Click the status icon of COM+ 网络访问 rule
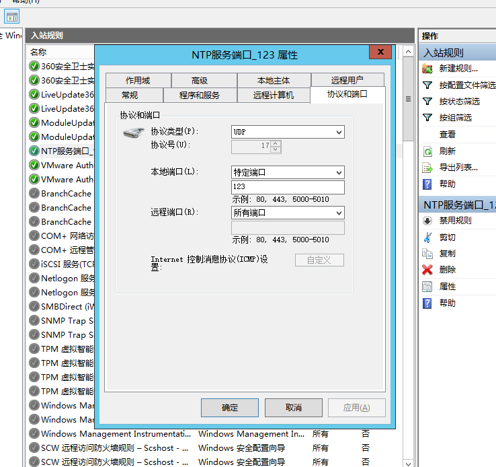 pyautogui.click(x=34, y=236)
